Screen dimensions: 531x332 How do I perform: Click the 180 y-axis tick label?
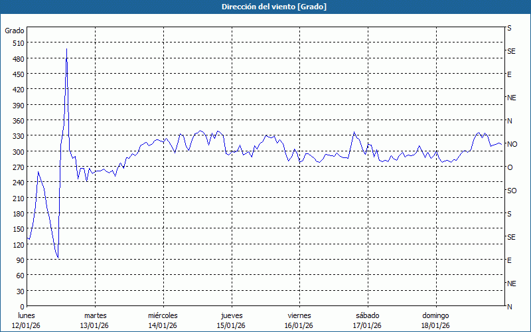17,214
